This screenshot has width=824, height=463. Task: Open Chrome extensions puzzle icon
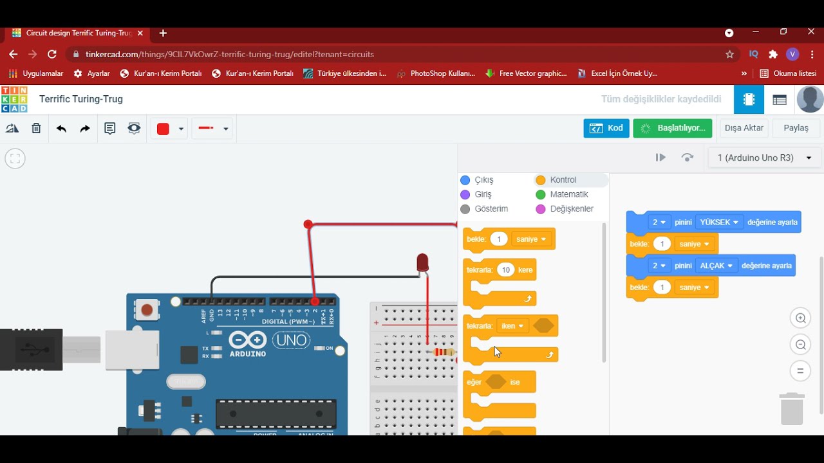[x=773, y=55]
